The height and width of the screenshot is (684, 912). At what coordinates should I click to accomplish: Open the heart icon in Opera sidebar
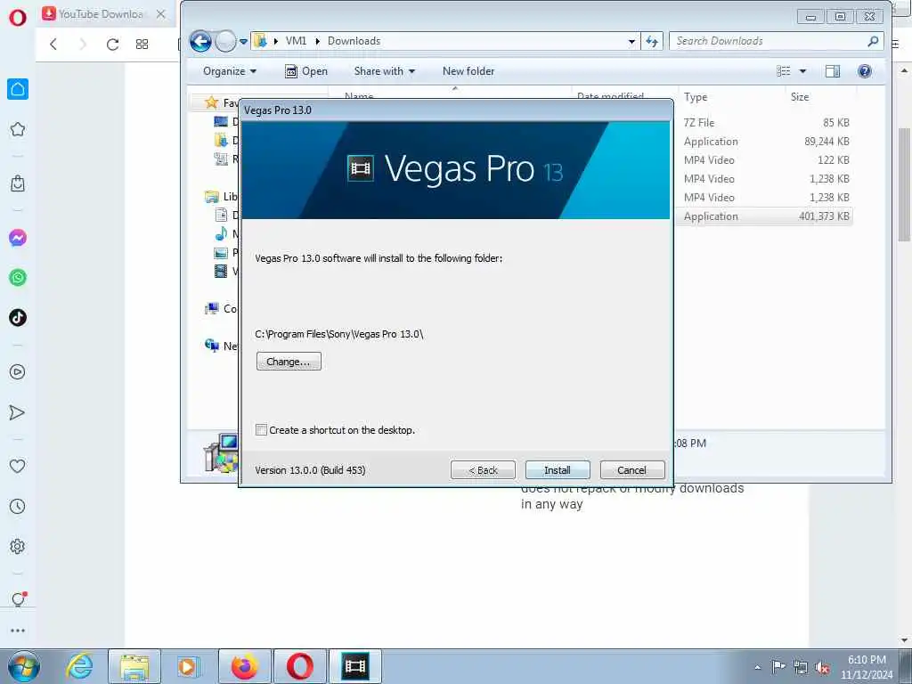18,466
